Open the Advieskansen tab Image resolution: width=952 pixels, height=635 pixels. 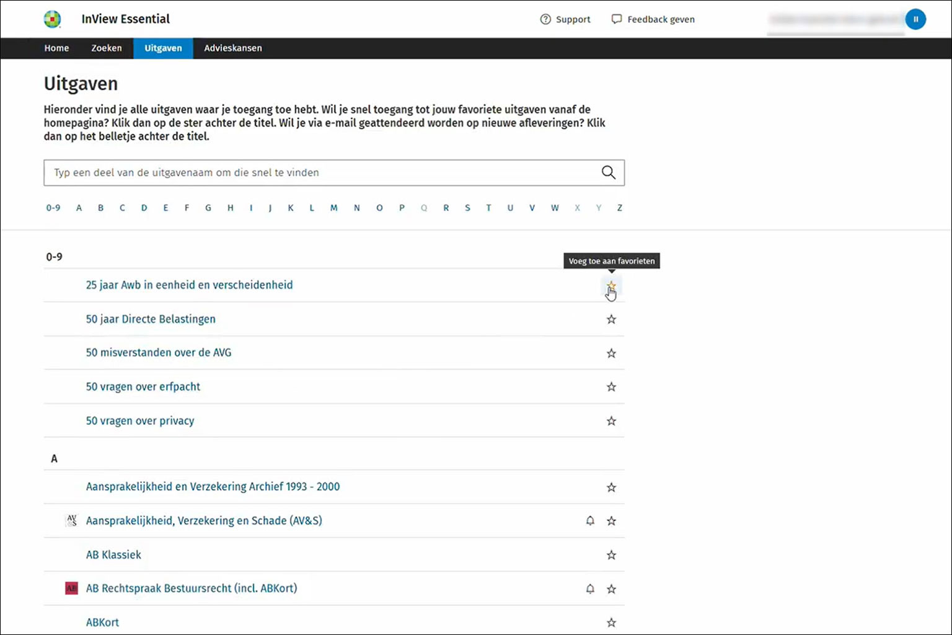(x=233, y=48)
